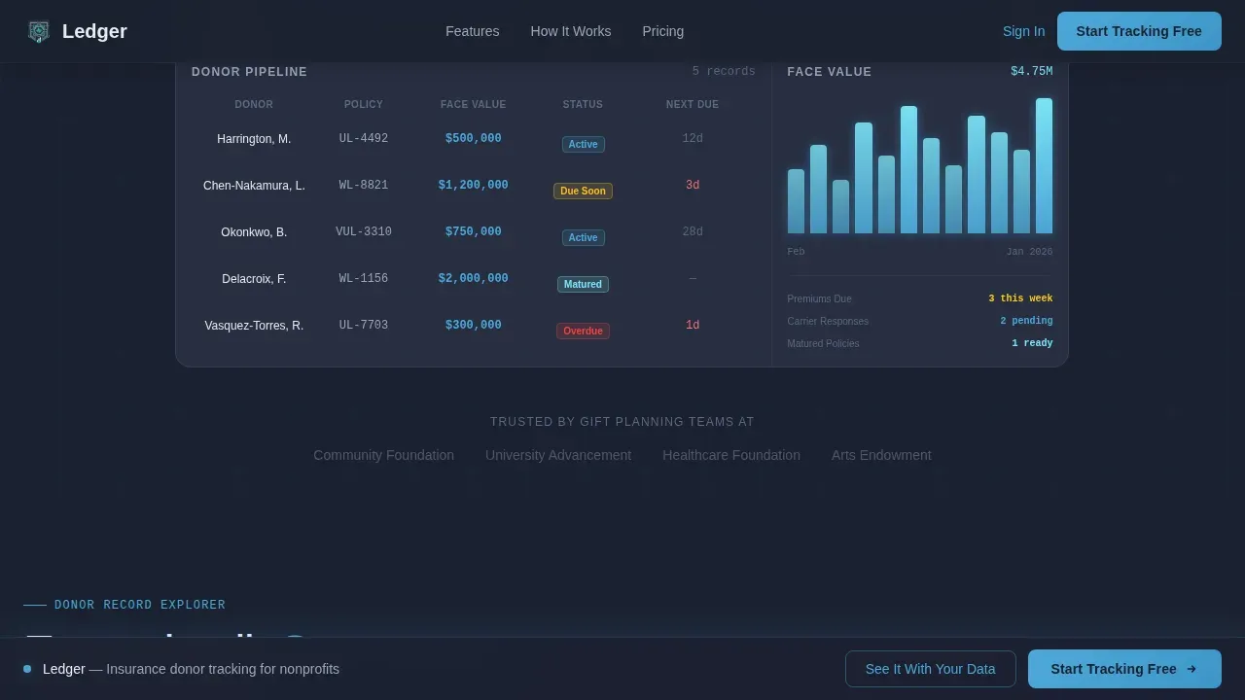Click Active badge in Harrington row
The image size is (1245, 700).
pos(583,144)
